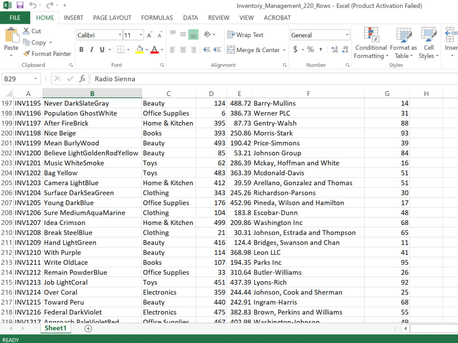Open Font dialog launcher
This screenshot has width=458, height=343.
162,65
